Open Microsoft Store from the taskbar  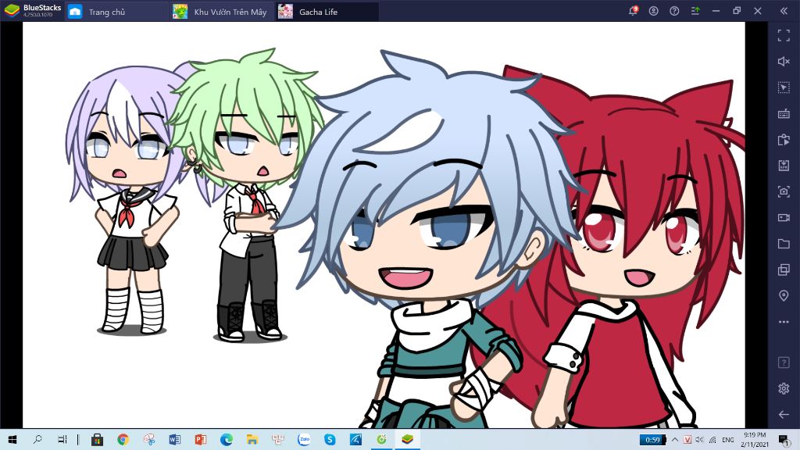(97, 439)
